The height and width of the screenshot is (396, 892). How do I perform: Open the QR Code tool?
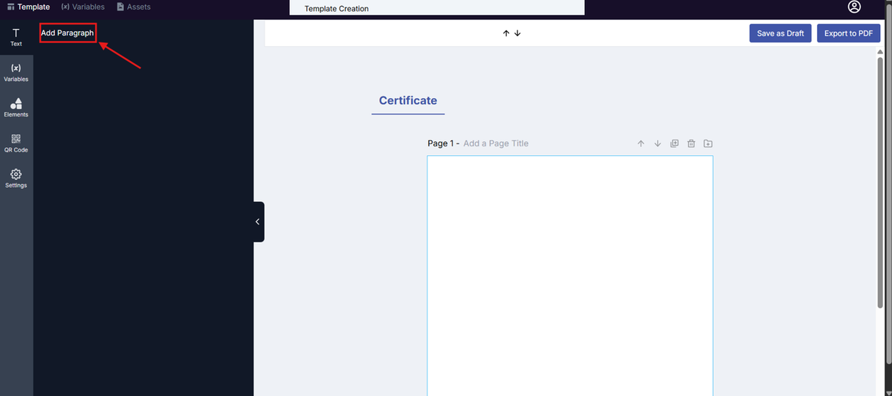coord(16,143)
